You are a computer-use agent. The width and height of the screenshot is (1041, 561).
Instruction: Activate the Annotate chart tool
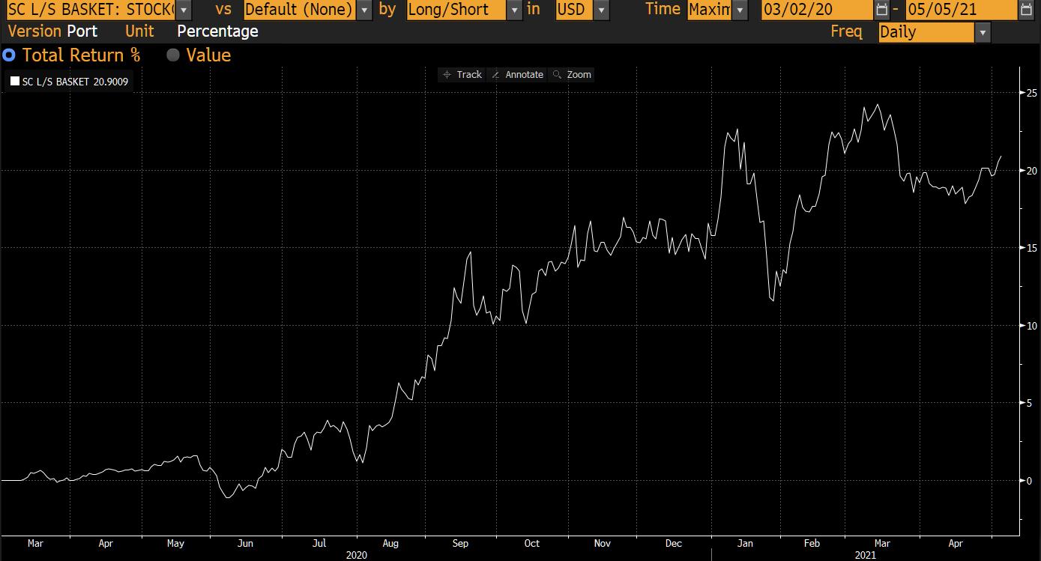[x=516, y=74]
